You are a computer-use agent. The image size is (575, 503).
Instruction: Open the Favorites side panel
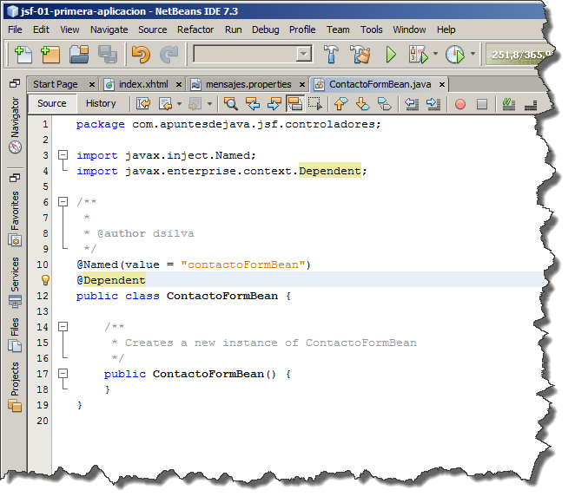(x=15, y=219)
